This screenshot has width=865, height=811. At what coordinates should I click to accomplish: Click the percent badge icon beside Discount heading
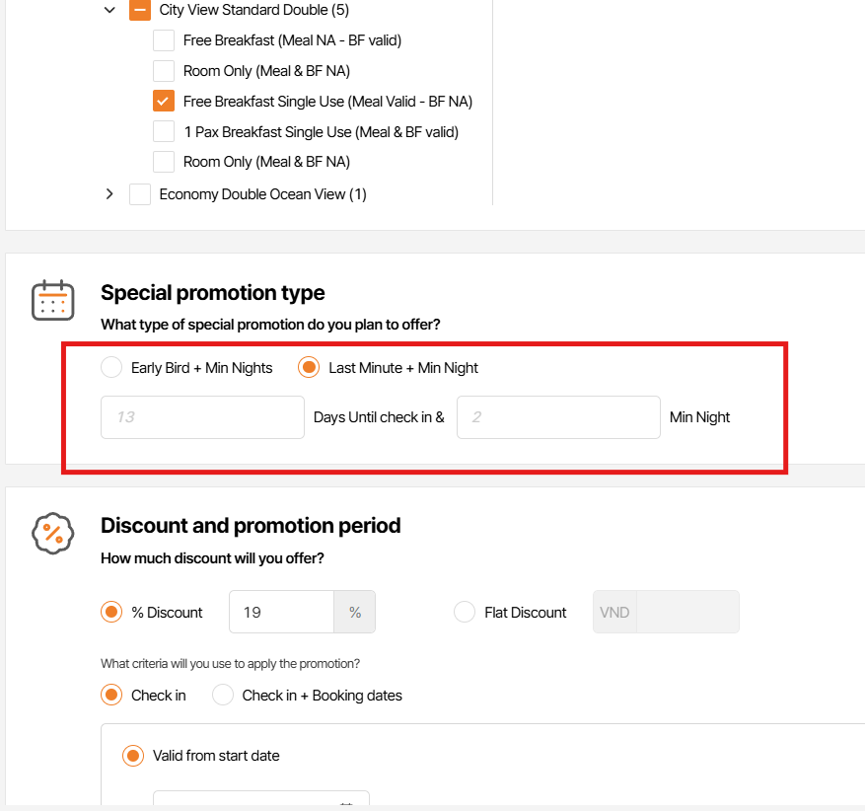(x=53, y=534)
